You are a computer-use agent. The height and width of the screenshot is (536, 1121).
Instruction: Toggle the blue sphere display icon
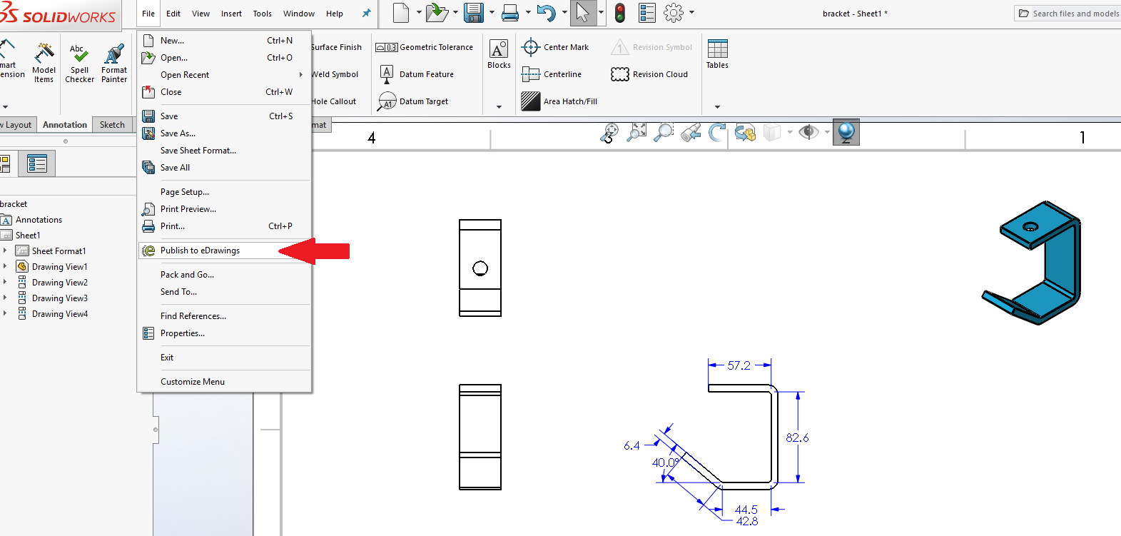[x=846, y=132]
